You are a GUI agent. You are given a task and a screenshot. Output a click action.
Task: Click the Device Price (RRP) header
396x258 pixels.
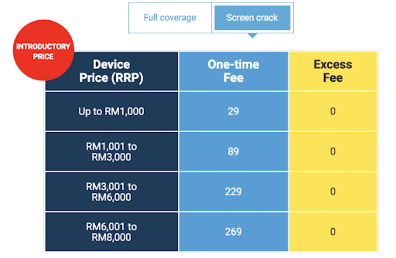click(x=112, y=70)
